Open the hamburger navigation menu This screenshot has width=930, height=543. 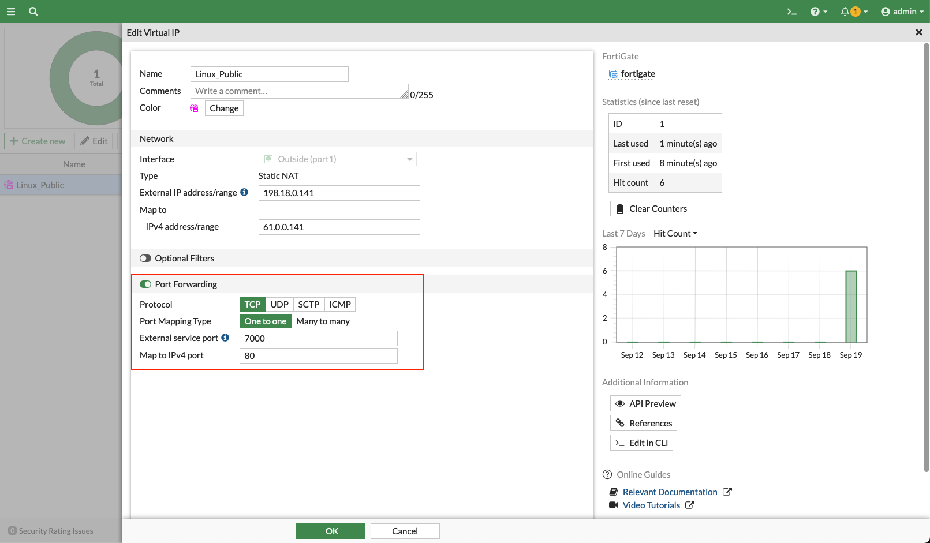pos(11,12)
